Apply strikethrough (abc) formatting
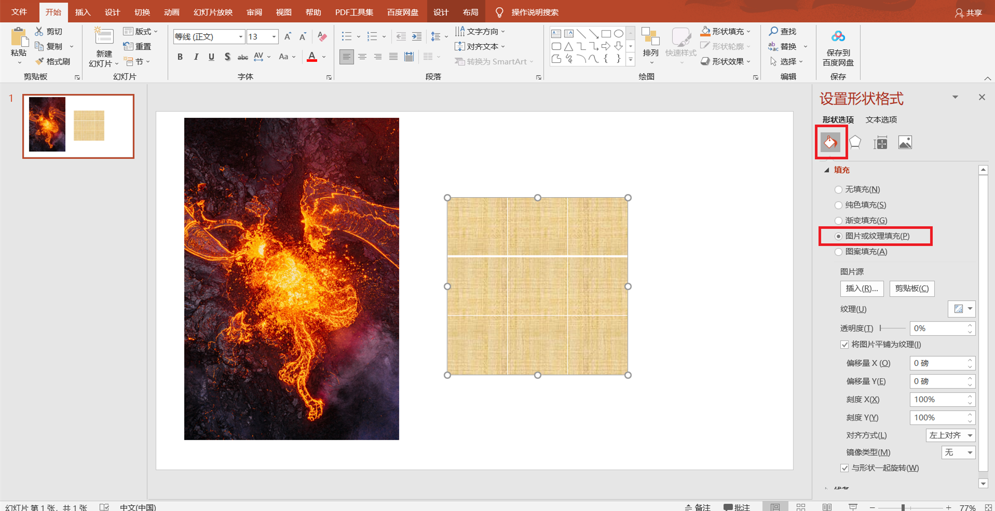 (x=242, y=57)
